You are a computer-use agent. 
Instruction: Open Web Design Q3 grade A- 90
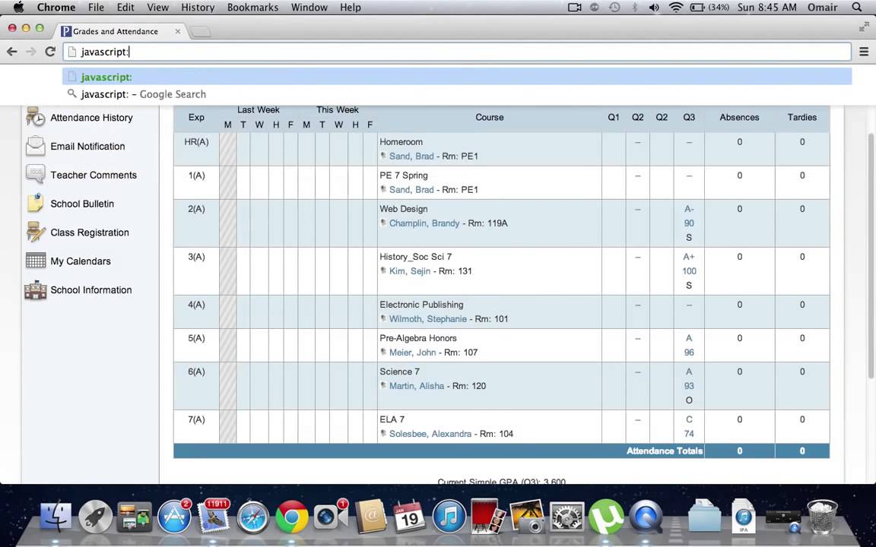pyautogui.click(x=689, y=216)
